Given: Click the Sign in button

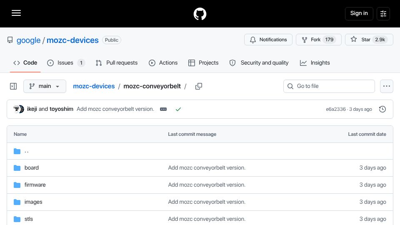Looking at the screenshot, I should 359,13.
